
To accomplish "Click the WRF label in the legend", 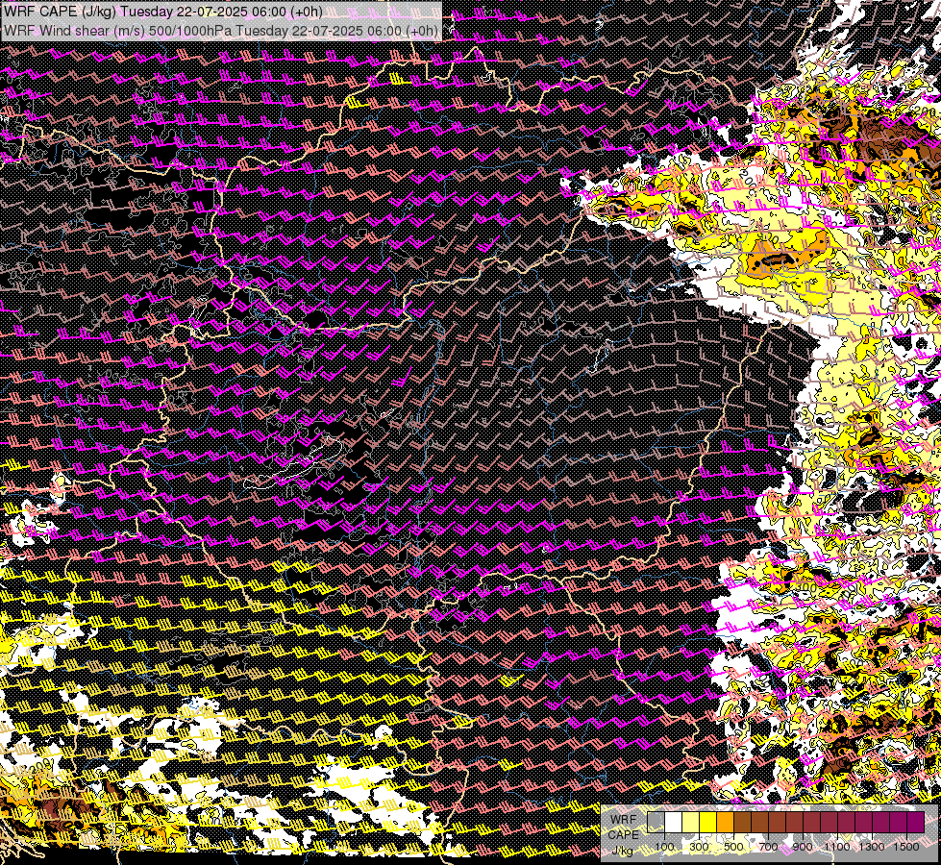I will 624,820.
